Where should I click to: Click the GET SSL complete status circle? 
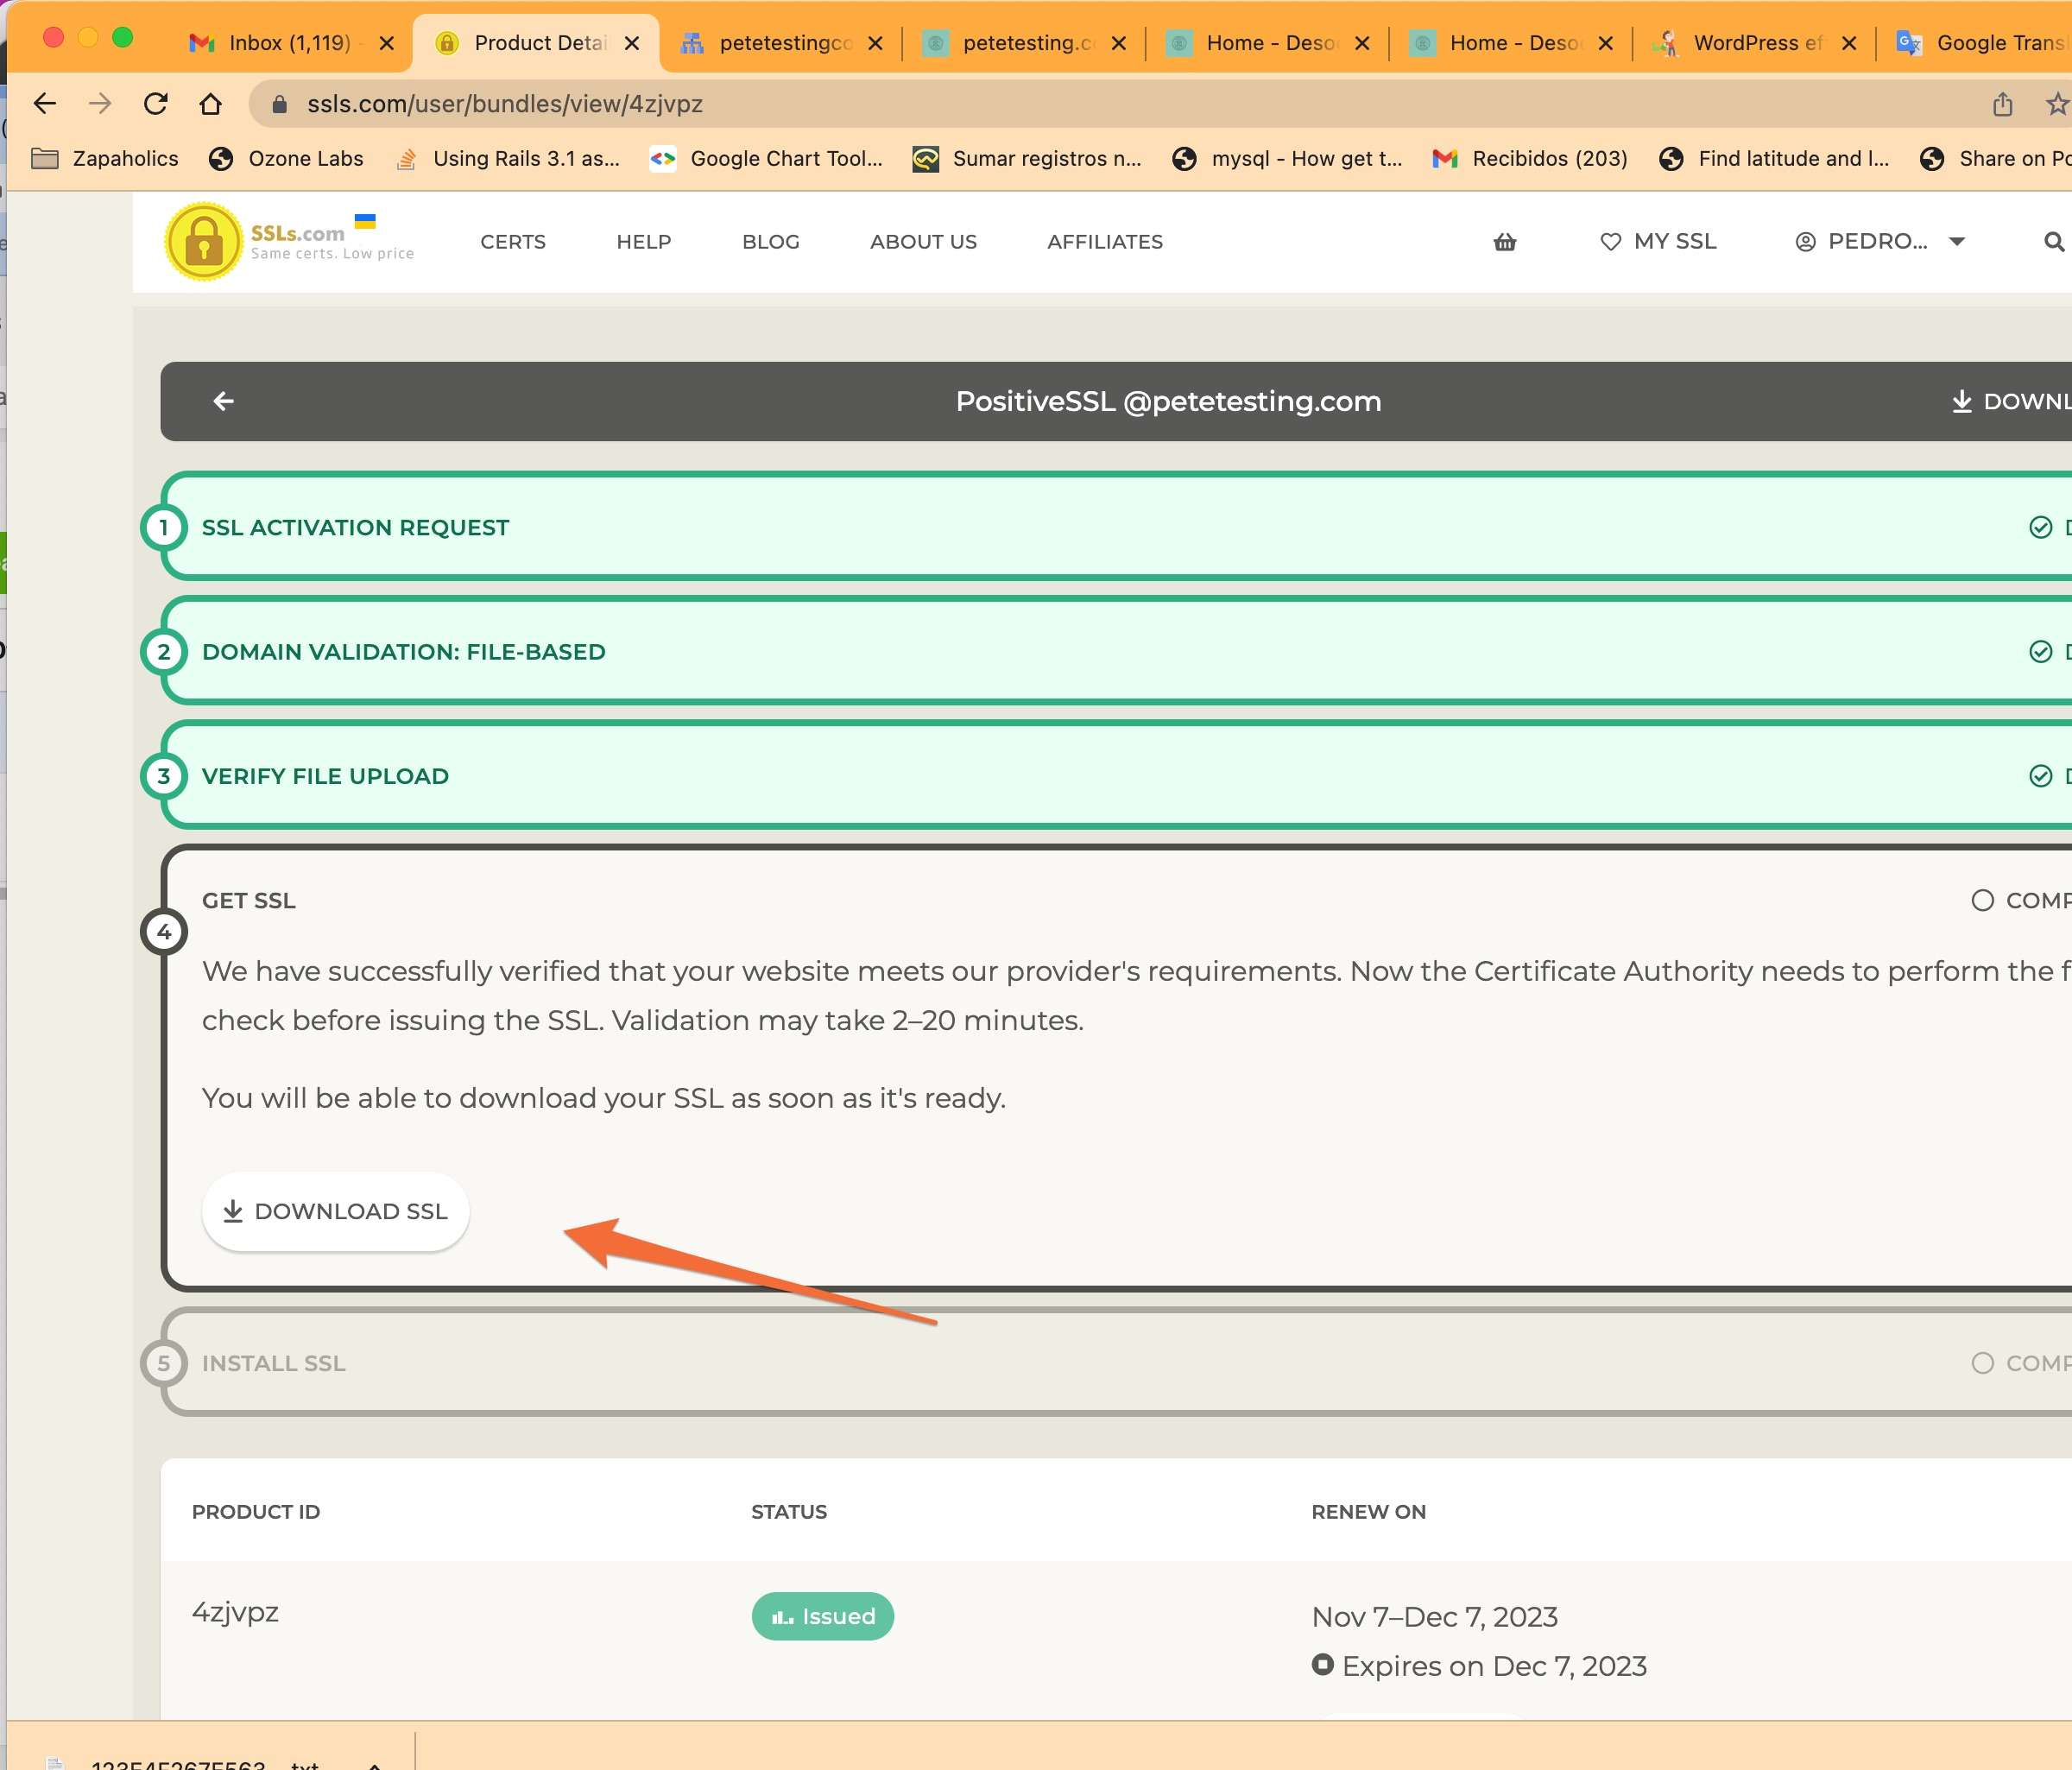pyautogui.click(x=1982, y=900)
